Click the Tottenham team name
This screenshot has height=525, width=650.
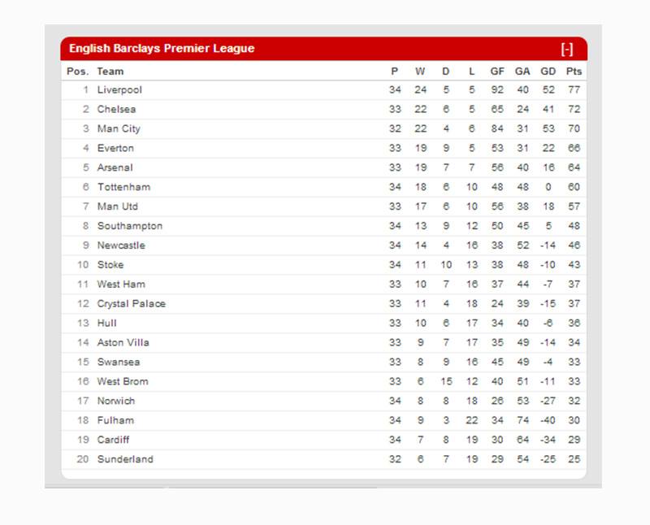pos(123,187)
